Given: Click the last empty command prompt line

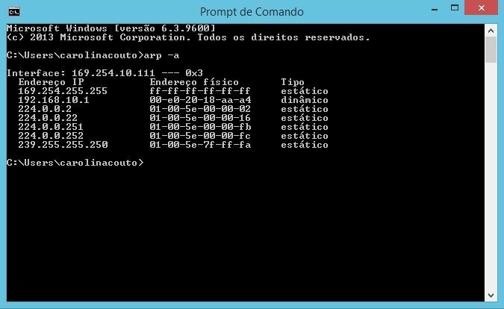Looking at the screenshot, I should [x=75, y=163].
